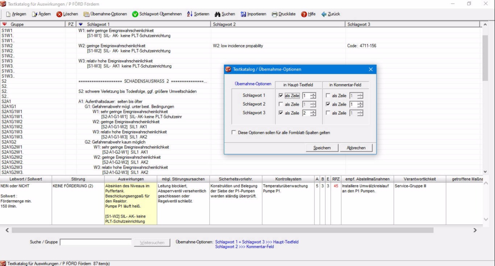The height and width of the screenshot is (266, 495).
Task: Select the yellow Auswirkungen cell 'Absinken des Niveaus'
Action: coord(131,203)
